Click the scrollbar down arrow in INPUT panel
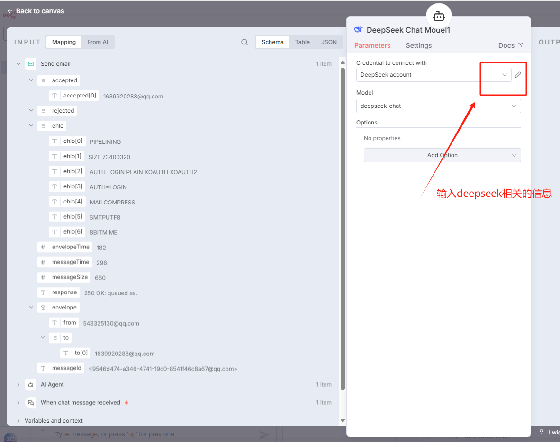Viewport: 560px width, 442px height. pos(343,420)
